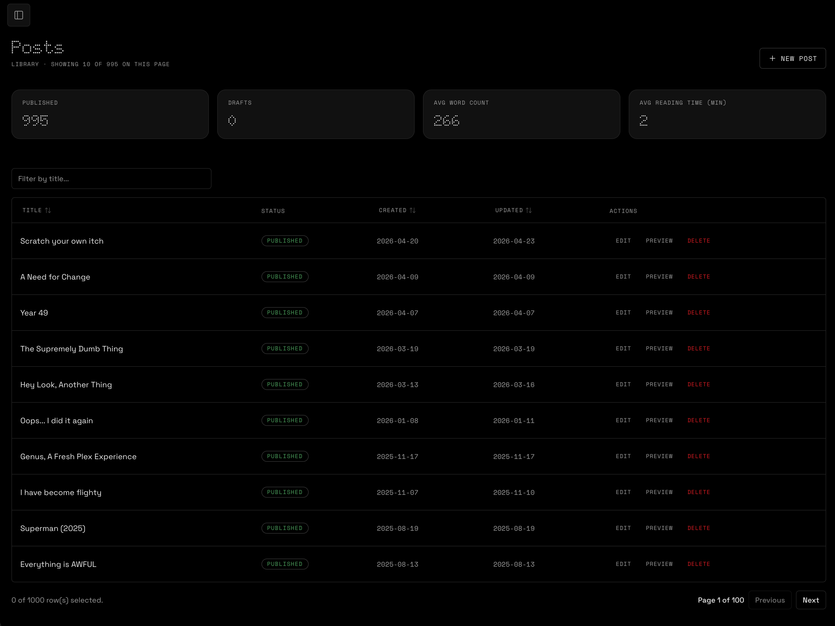Preview the Everything is AWFUL post
Viewport: 835px width, 626px height.
coord(659,564)
